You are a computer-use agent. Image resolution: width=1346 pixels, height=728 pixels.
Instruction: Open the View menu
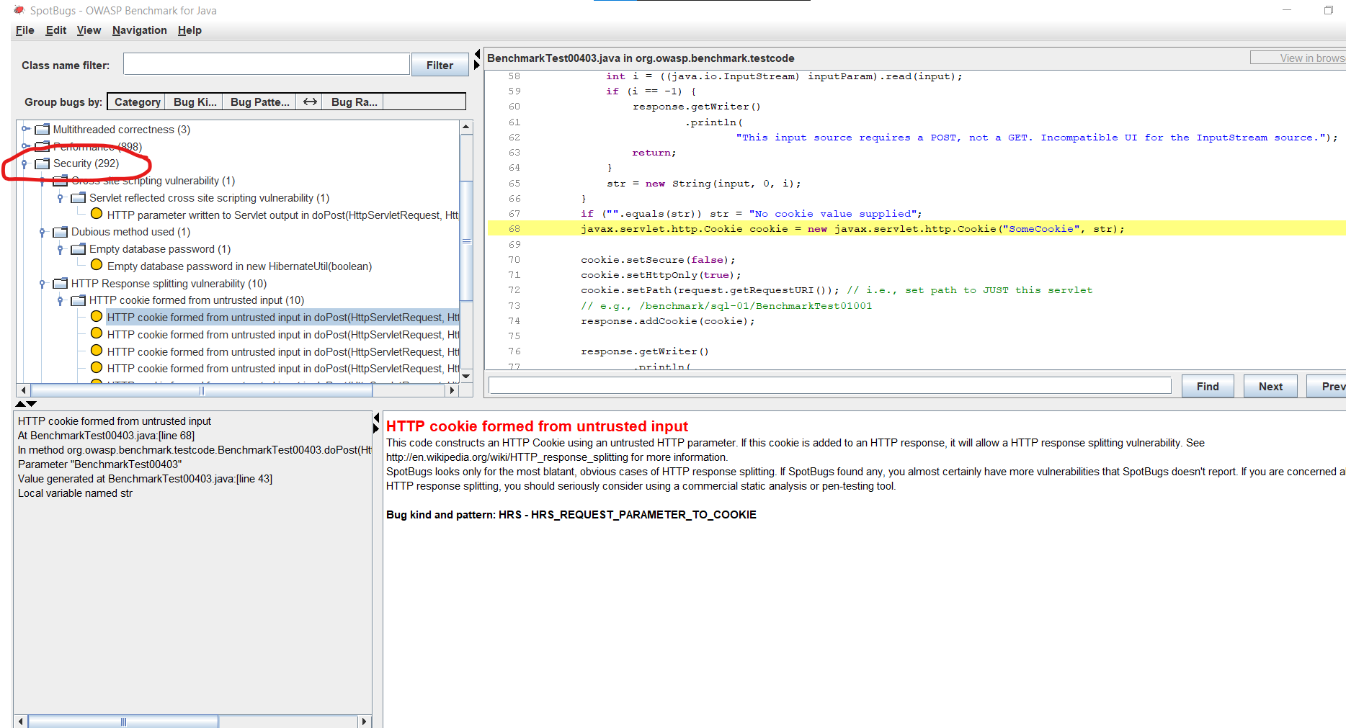89,30
